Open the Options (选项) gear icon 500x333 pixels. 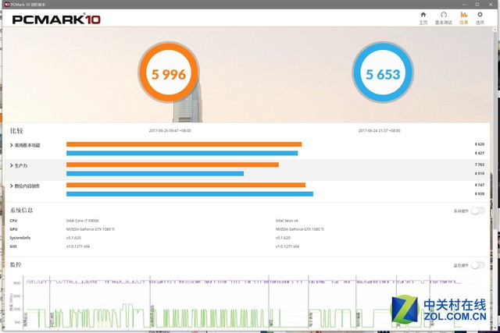pyautogui.click(x=480, y=17)
